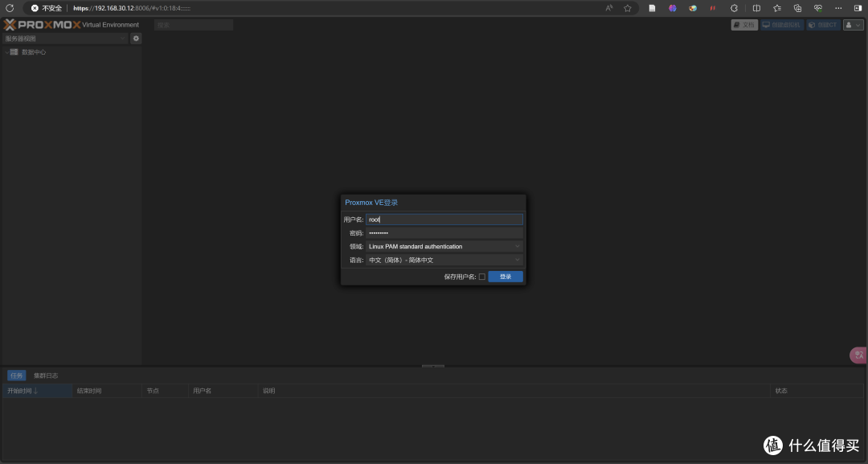Switch to the Tasks tab
The height and width of the screenshot is (464, 868).
tap(17, 376)
